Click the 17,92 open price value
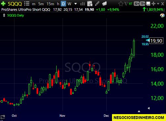The image size is (166, 121). [x=57, y=10]
